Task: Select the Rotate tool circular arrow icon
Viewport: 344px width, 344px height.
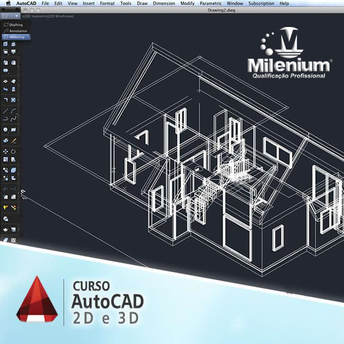Action: [14, 151]
